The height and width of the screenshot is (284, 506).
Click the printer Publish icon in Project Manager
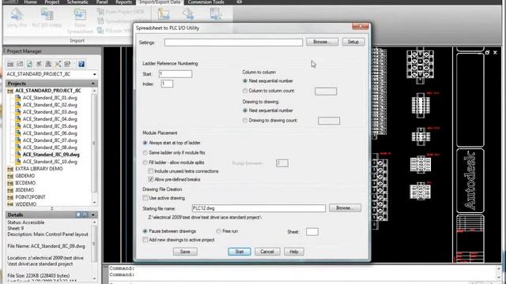[x=66, y=64]
